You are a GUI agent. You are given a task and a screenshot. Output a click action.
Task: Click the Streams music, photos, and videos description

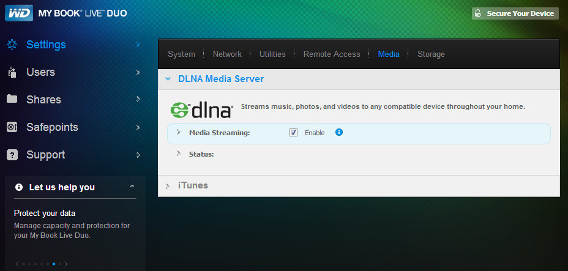(383, 106)
